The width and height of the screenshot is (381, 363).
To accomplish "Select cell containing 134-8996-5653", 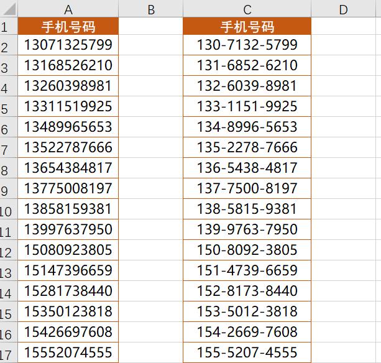I will (x=247, y=127).
